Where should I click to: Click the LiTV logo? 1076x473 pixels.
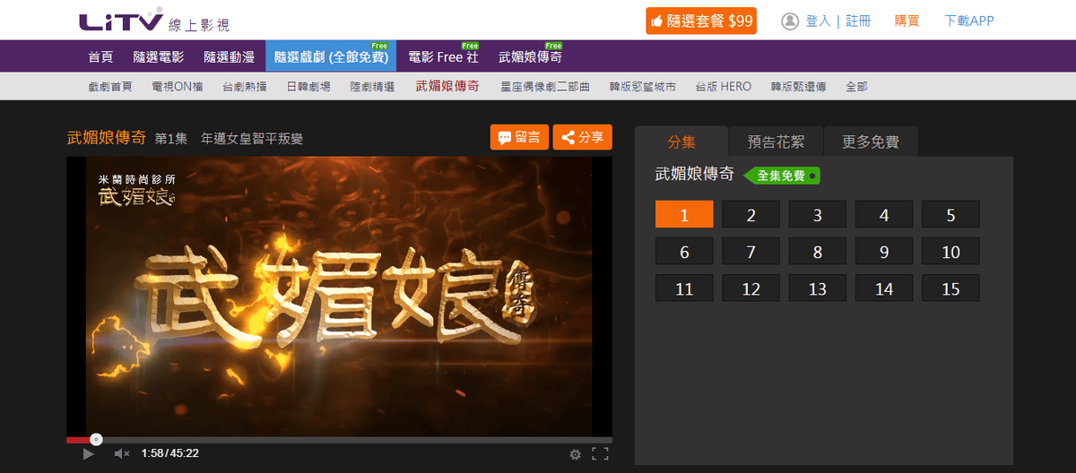coord(120,21)
